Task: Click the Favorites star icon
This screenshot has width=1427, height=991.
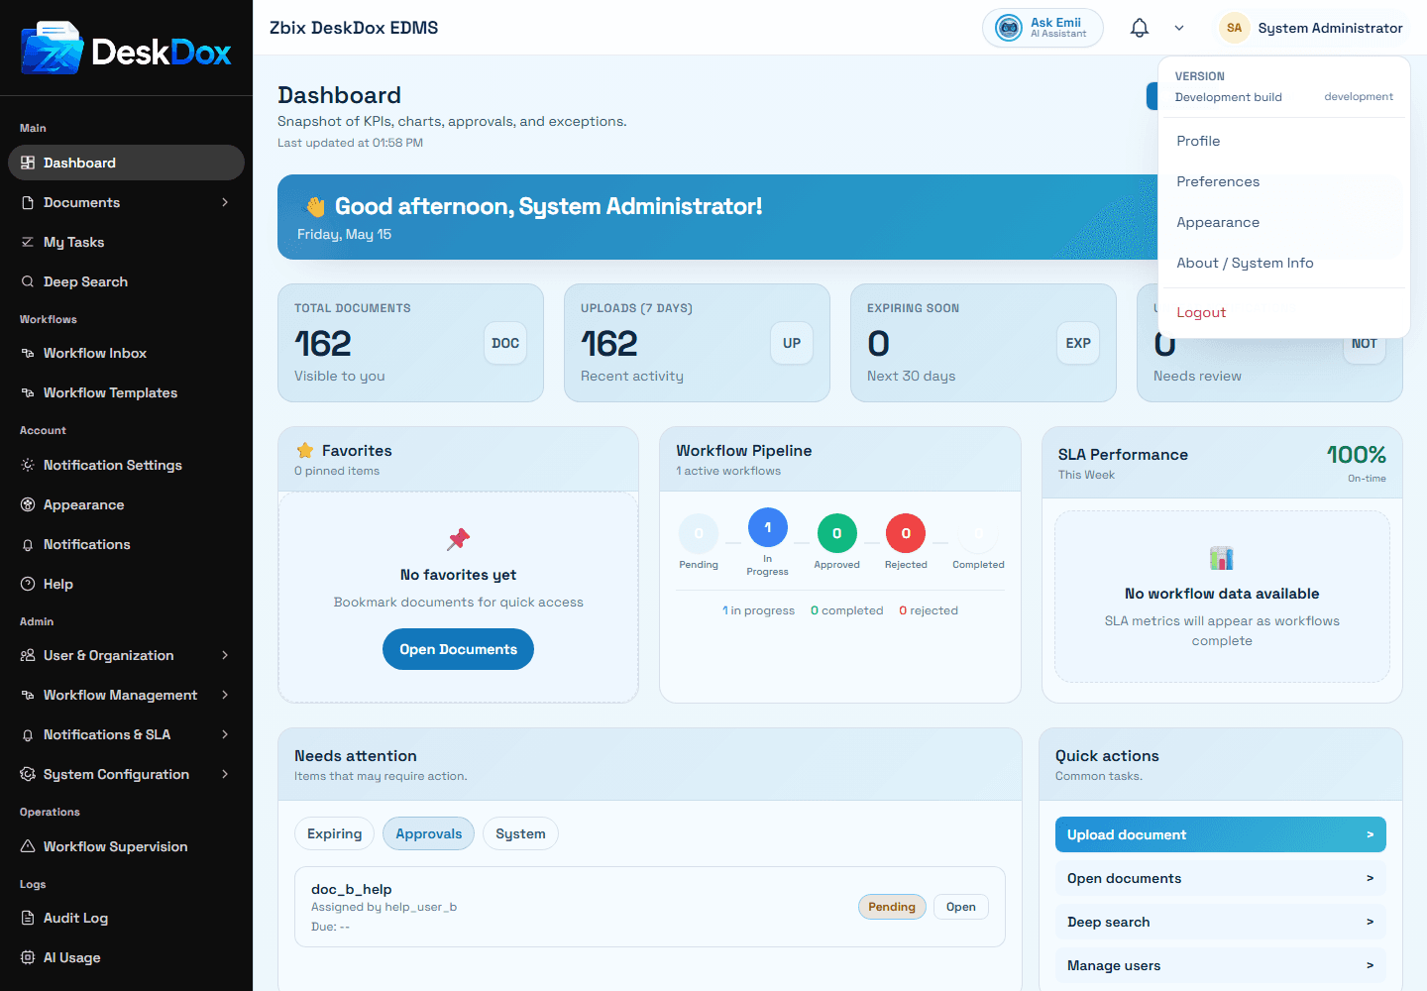Action: 305,450
